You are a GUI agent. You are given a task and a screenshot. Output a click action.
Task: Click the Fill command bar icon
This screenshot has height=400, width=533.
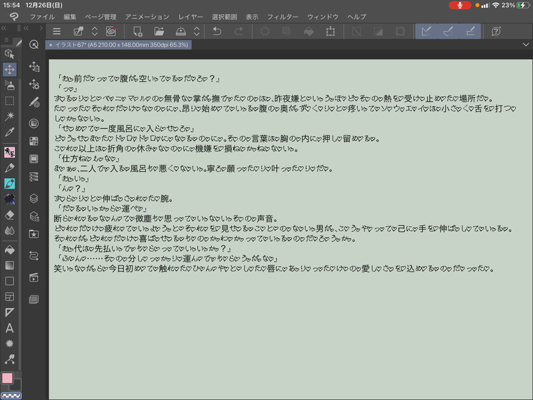[308, 31]
